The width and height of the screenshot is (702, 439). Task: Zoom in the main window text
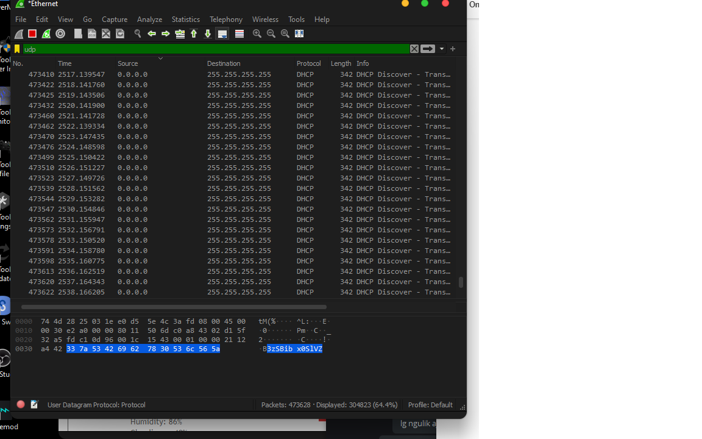click(257, 34)
